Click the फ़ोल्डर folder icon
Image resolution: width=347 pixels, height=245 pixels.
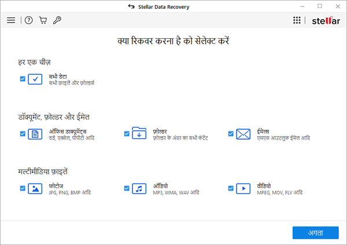tap(139, 134)
